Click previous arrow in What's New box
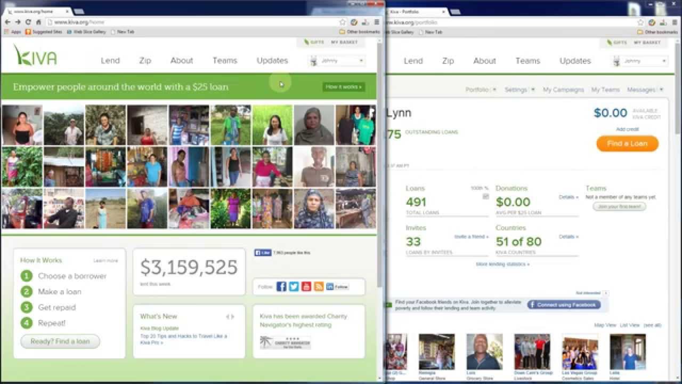682x384 pixels. click(x=228, y=316)
